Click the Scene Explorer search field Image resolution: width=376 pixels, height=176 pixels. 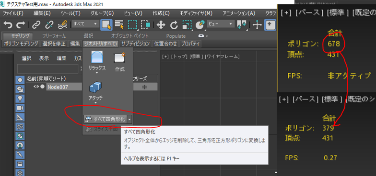[47, 68]
